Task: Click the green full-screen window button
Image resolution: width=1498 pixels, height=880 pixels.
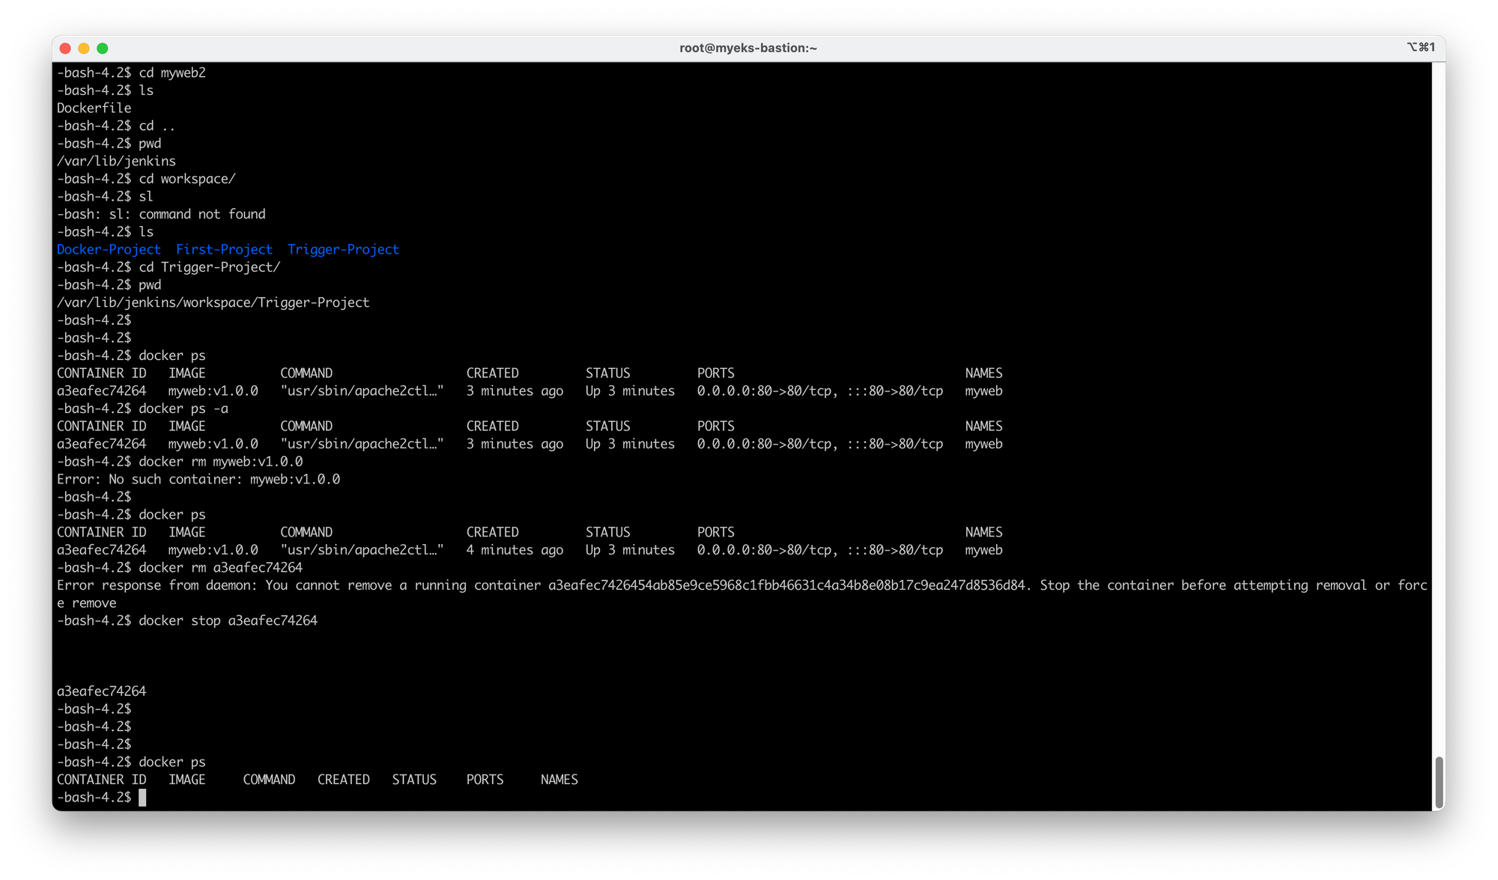Action: coord(103,48)
